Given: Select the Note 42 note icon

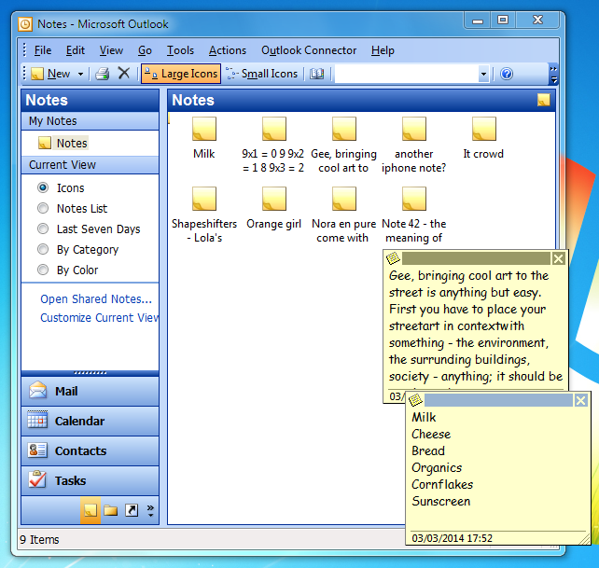Looking at the screenshot, I should pyautogui.click(x=413, y=199).
